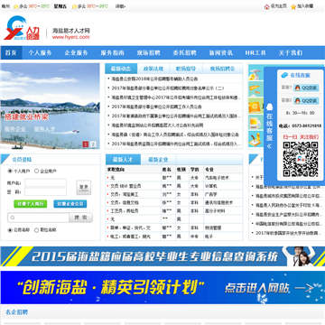The height and width of the screenshot is (325, 325).
Task: Switch to the 最新人才 tab
Action: coord(123,160)
